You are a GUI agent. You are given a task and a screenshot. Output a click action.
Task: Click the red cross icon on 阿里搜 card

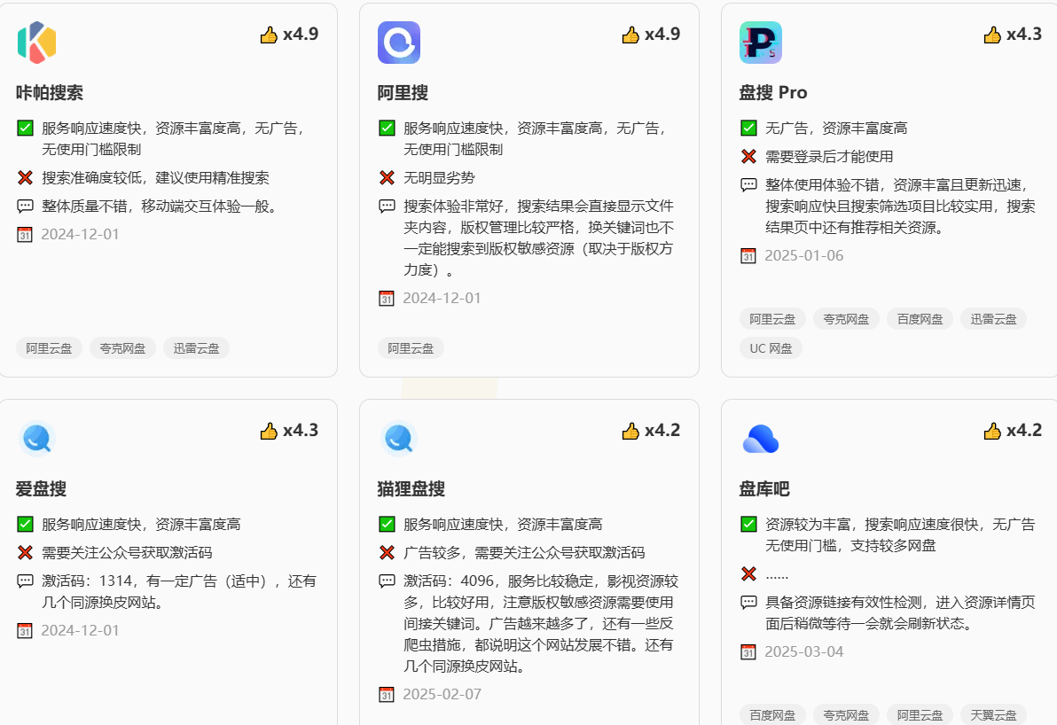387,177
